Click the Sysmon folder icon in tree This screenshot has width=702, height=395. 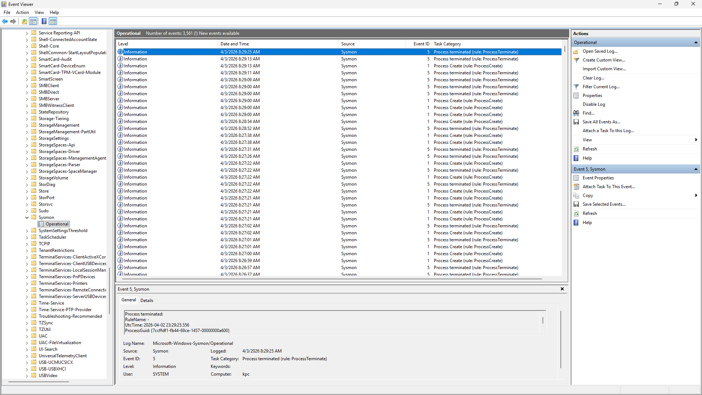[34, 217]
